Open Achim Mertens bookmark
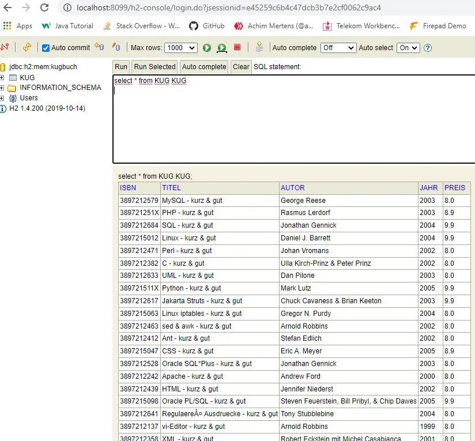The height and width of the screenshot is (441, 475). pyautogui.click(x=274, y=26)
